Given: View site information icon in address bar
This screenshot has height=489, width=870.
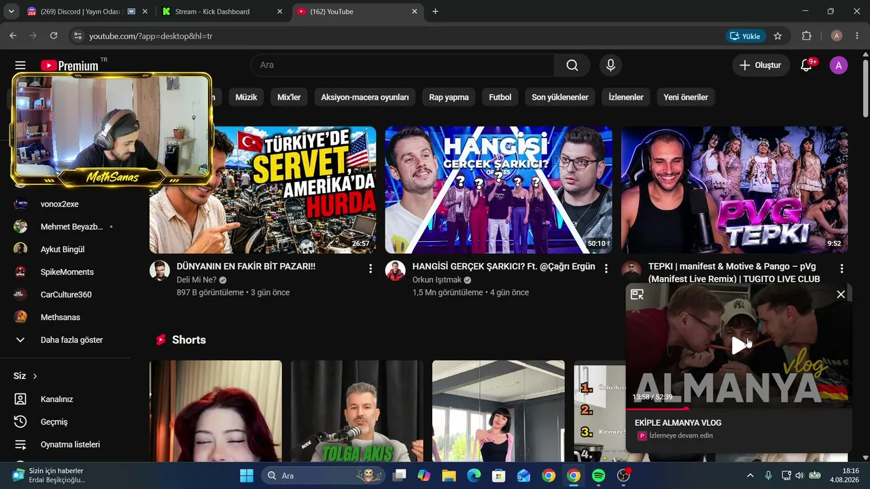Looking at the screenshot, I should pyautogui.click(x=77, y=36).
